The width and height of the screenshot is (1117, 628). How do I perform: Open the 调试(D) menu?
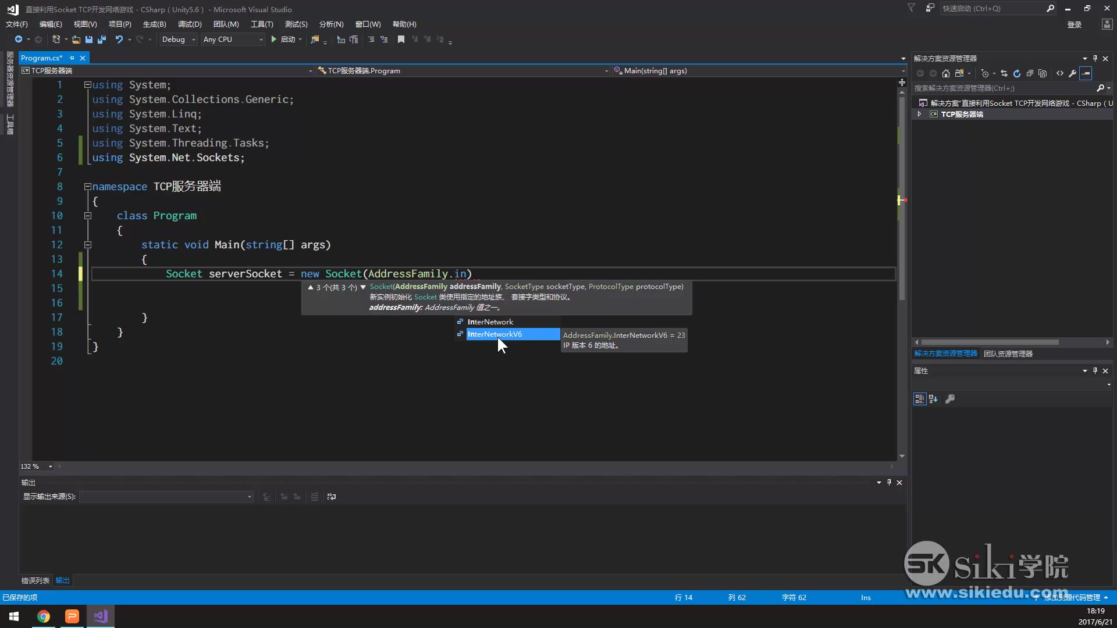(x=190, y=24)
